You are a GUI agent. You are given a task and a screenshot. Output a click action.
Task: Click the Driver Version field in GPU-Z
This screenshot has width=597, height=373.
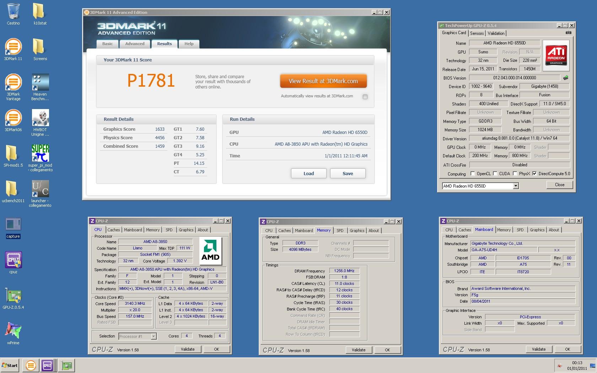[x=520, y=138]
